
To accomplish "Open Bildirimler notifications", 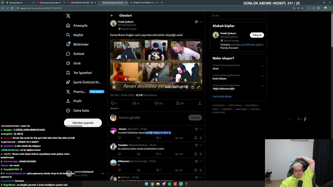I will [77, 44].
